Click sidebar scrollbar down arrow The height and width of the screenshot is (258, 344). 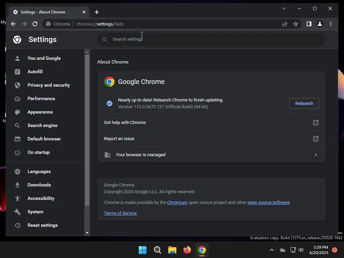[x=87, y=233]
